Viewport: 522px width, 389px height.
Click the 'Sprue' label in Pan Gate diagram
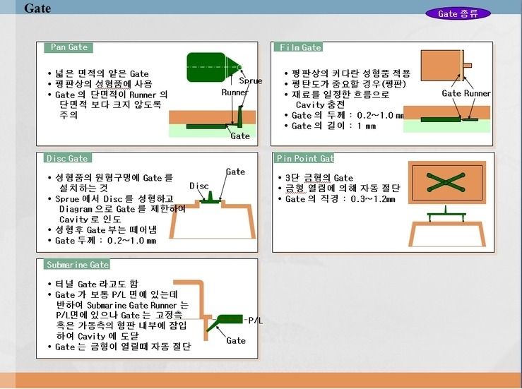[x=251, y=81]
